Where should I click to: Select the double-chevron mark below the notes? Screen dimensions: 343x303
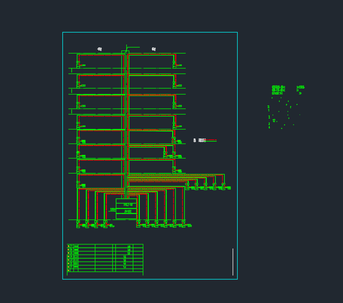[300, 93]
